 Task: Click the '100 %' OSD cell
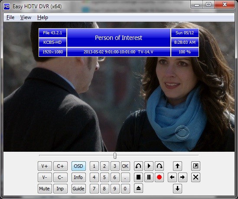coord(185,52)
